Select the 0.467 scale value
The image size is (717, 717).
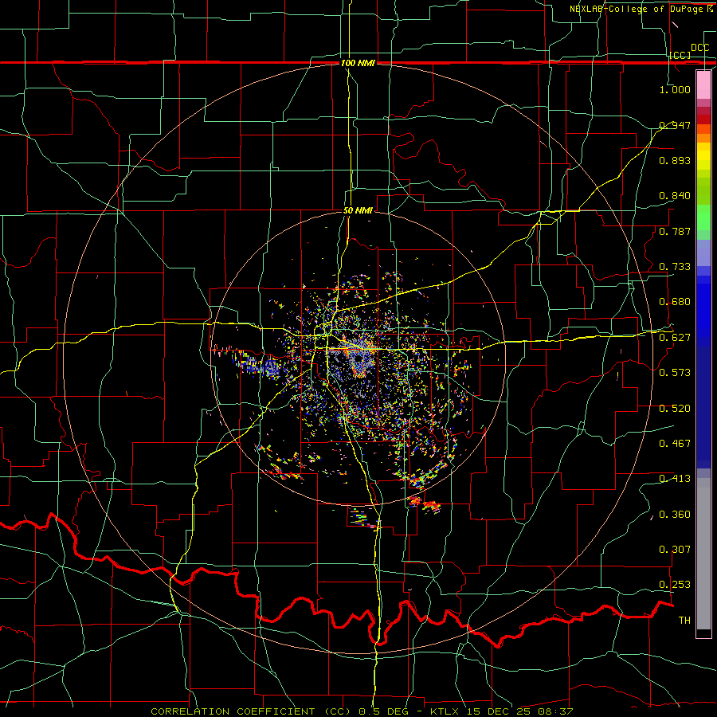[x=675, y=443]
